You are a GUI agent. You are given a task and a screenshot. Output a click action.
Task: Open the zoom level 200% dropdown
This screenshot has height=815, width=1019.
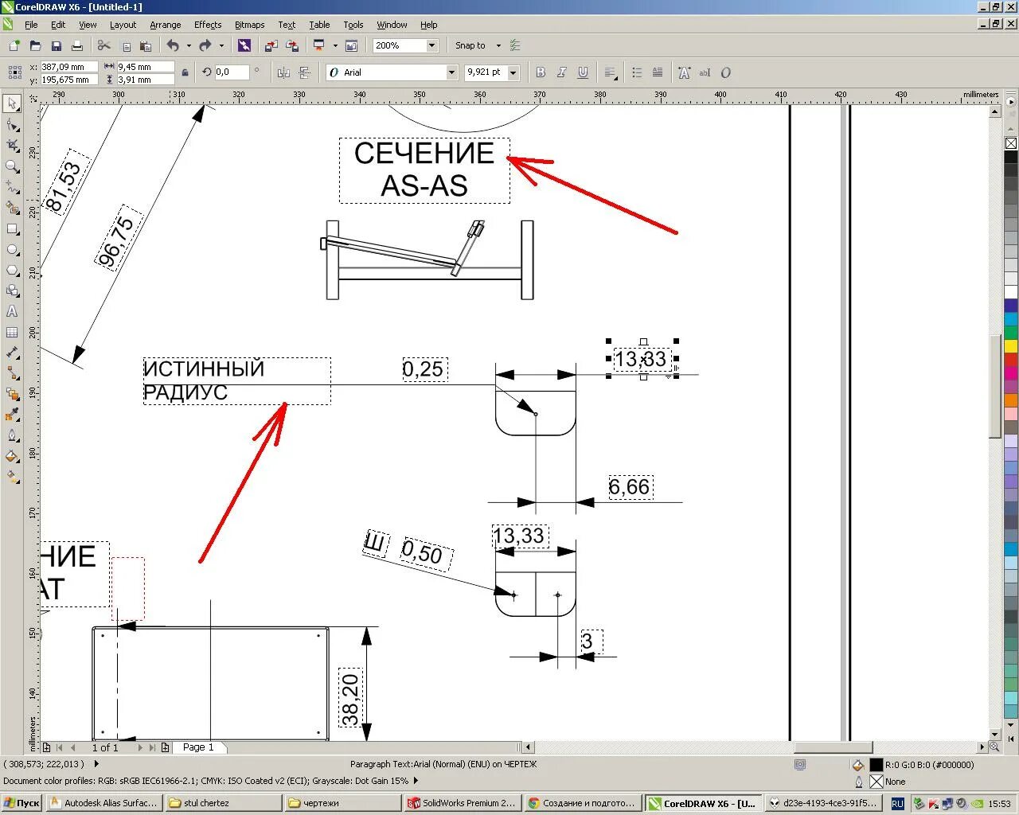(x=431, y=46)
